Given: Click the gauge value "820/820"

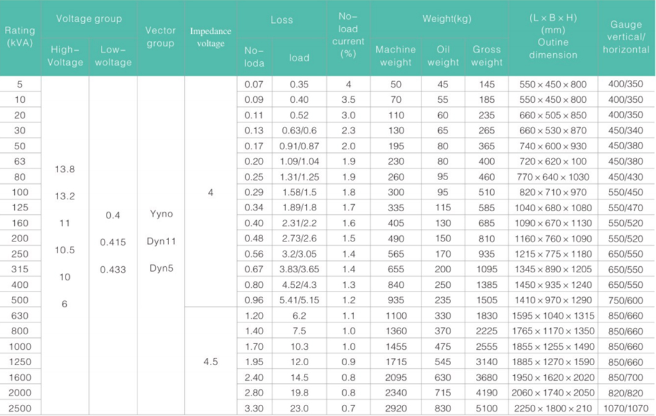Looking at the screenshot, I should pyautogui.click(x=626, y=392).
